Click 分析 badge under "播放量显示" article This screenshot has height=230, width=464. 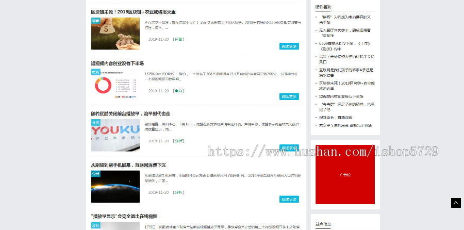(x=95, y=225)
